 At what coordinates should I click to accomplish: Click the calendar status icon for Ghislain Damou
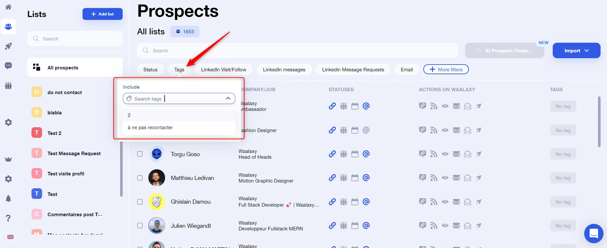[355, 202]
